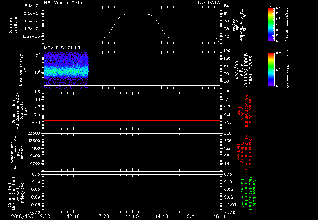Click the electron energy spectrogram data
This screenshot has width=318, height=220.
click(66, 70)
